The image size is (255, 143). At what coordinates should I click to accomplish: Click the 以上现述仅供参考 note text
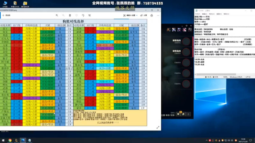[x=108, y=123]
